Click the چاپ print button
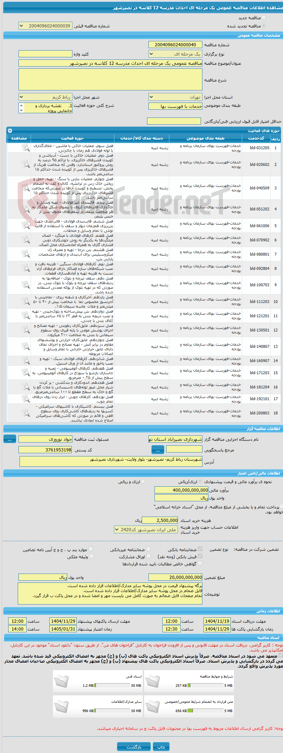The width and height of the screenshot is (283, 753). click(x=161, y=747)
